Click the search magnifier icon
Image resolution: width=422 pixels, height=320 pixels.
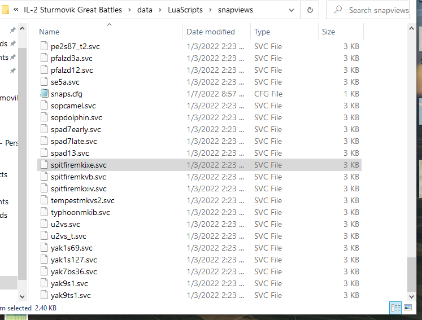click(338, 10)
